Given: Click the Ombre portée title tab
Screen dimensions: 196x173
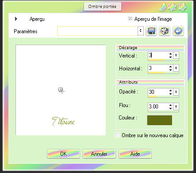Looking at the screenshot, I should [103, 7].
